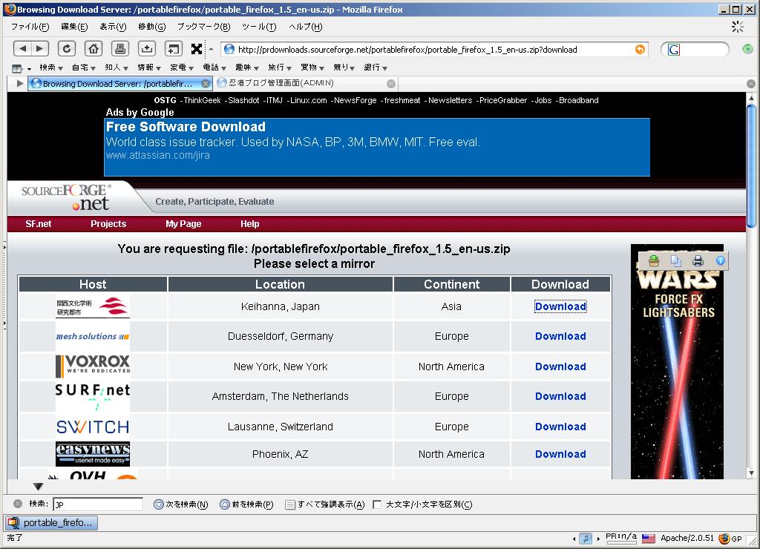Open the Home page via house icon

94,48
